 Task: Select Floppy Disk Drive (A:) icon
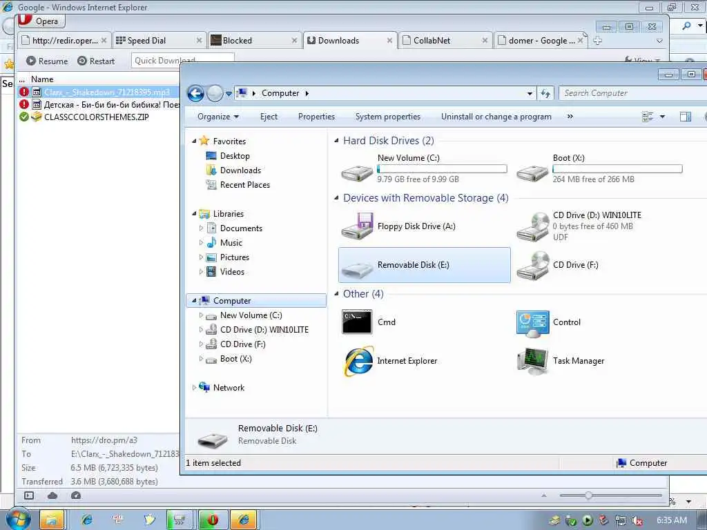[x=357, y=226]
